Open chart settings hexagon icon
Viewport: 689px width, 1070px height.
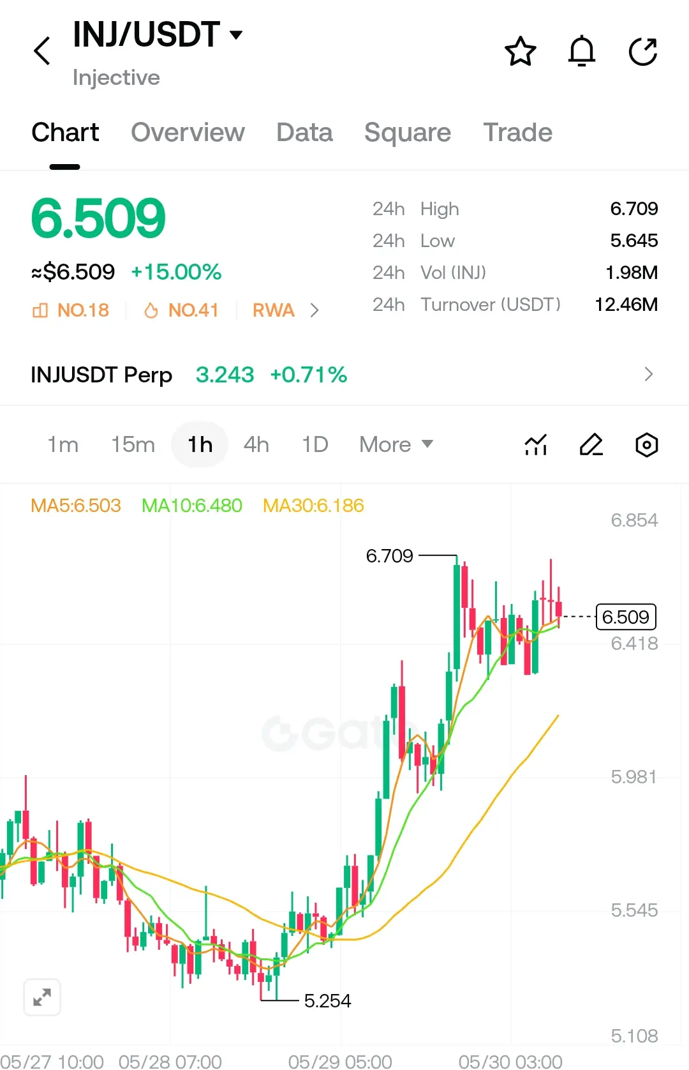point(647,444)
